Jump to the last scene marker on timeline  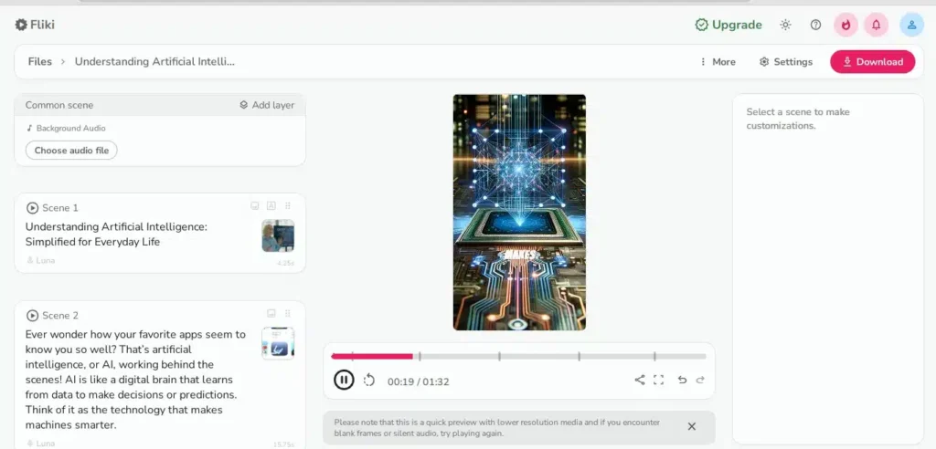(x=654, y=357)
